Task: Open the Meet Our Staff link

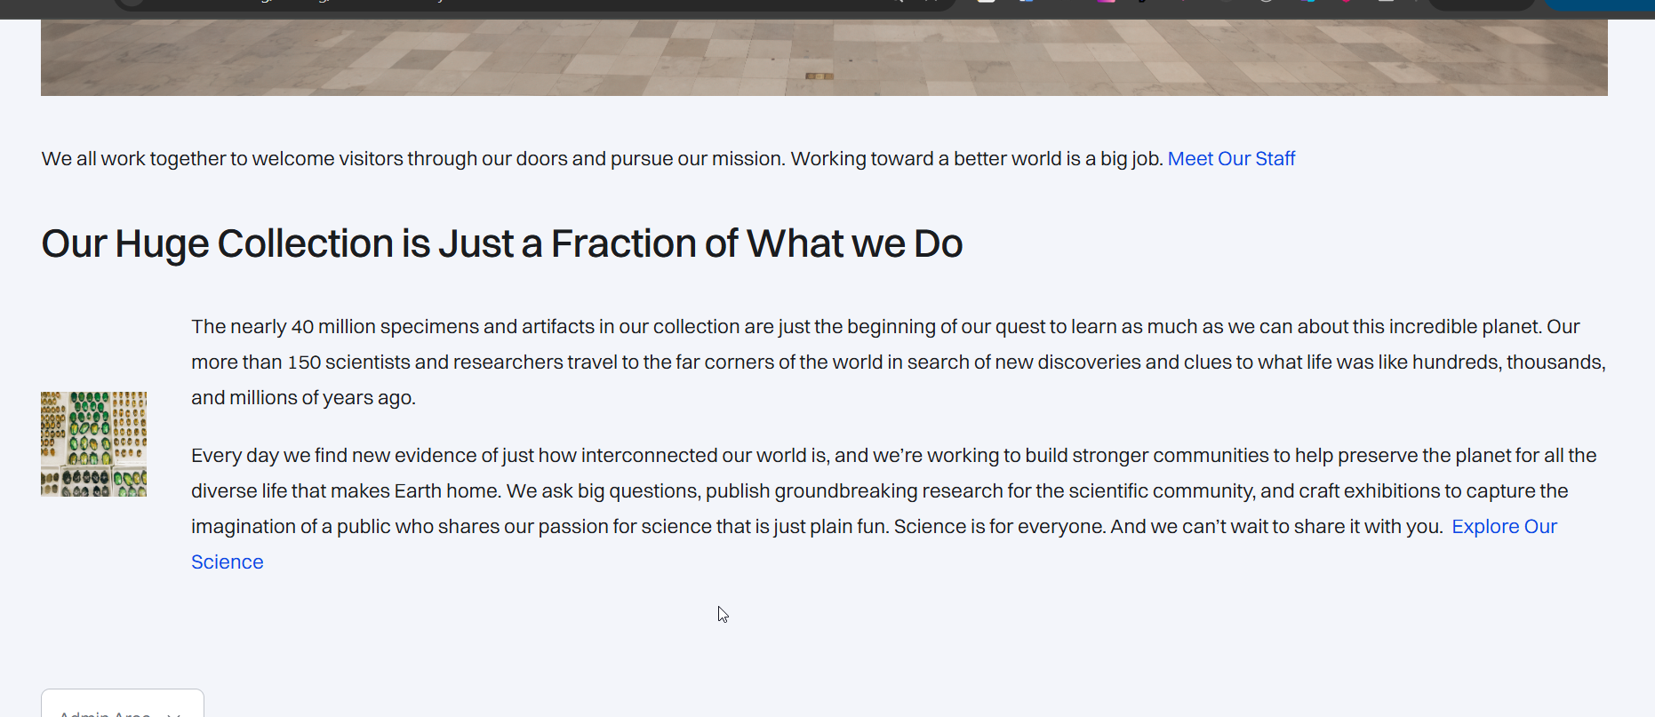Action: coord(1231,159)
